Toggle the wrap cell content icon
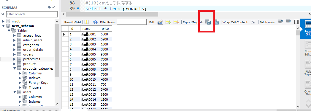Viewport: 311px width, 111px height. point(253,22)
